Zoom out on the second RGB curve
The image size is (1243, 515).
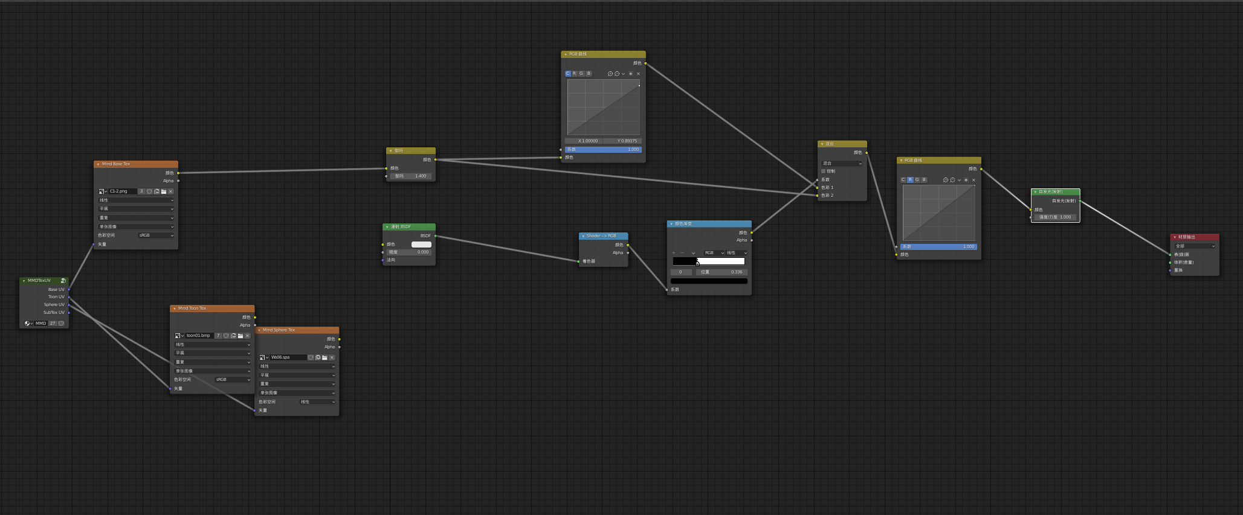point(952,180)
